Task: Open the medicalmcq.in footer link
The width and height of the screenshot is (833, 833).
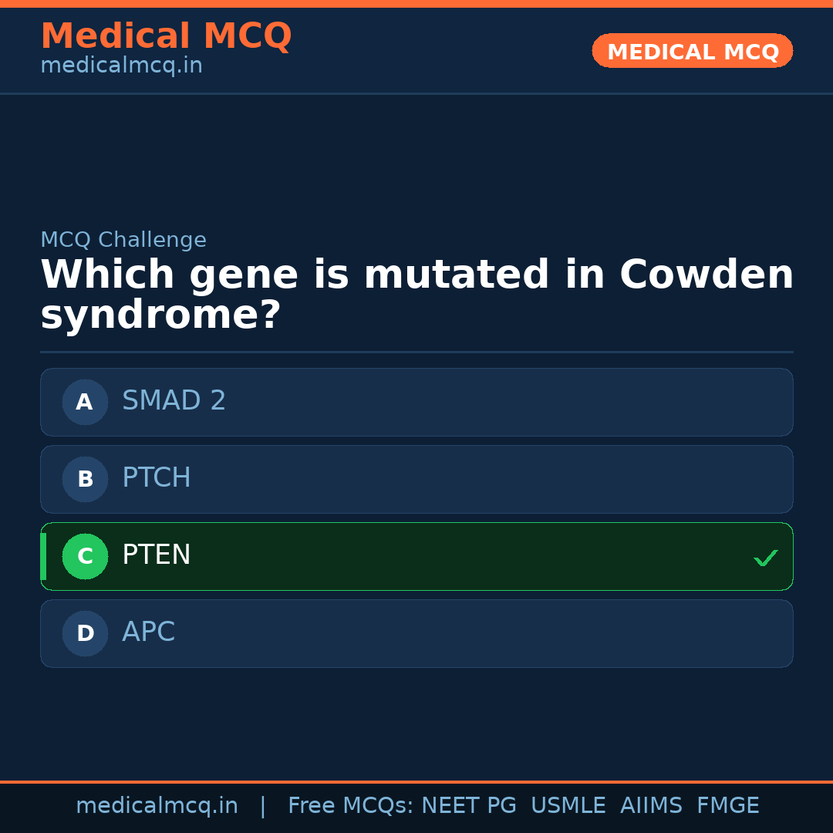Action: point(157,806)
